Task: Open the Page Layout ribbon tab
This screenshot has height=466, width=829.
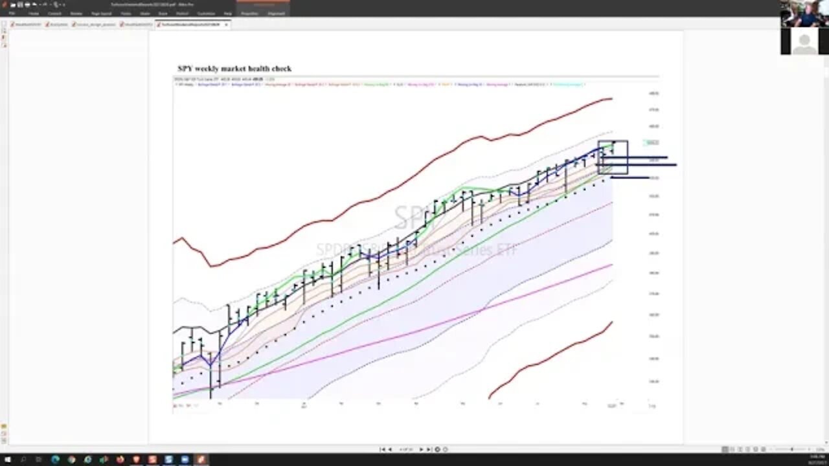Action: tap(101, 13)
